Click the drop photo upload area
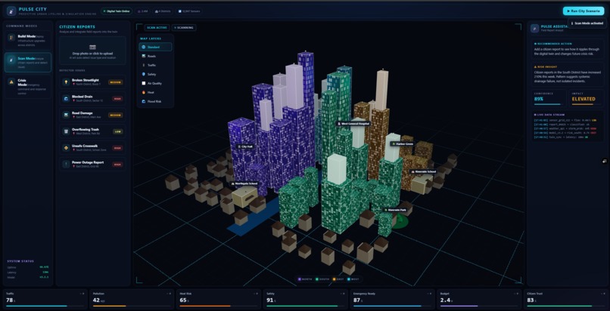 pyautogui.click(x=92, y=51)
